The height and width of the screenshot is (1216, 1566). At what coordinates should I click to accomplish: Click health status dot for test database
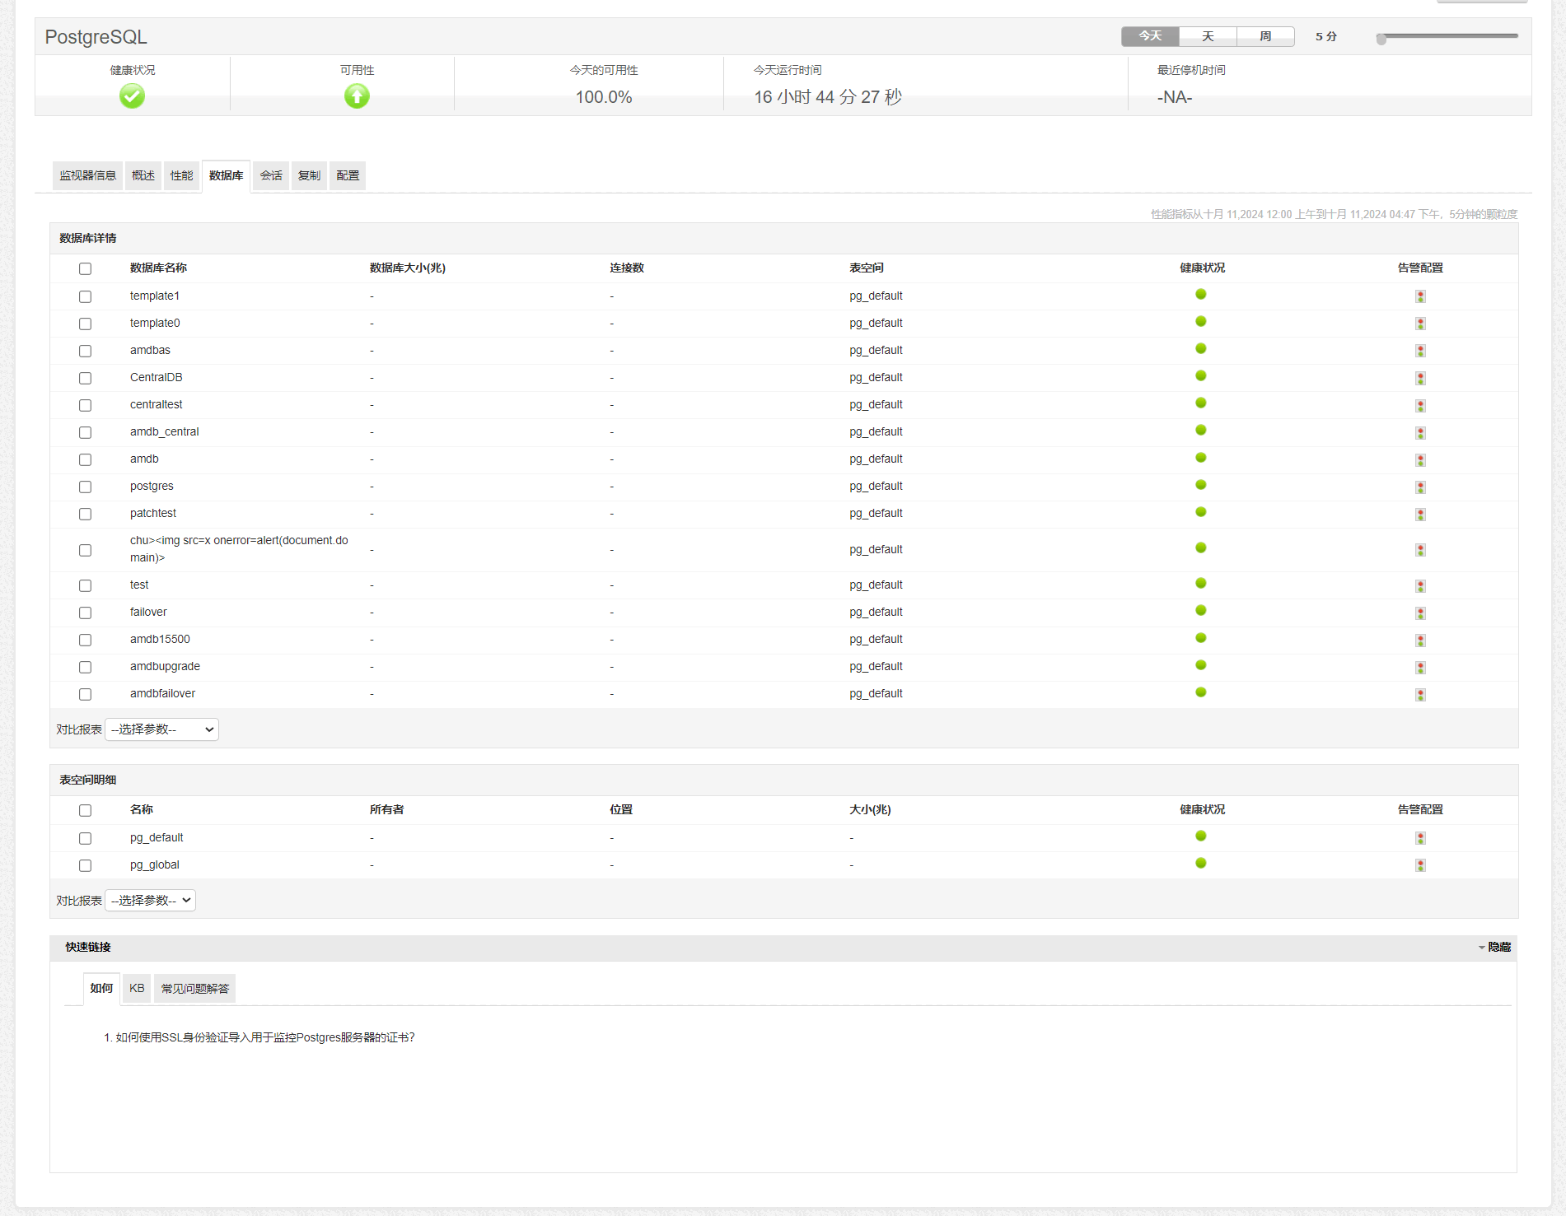click(x=1201, y=583)
